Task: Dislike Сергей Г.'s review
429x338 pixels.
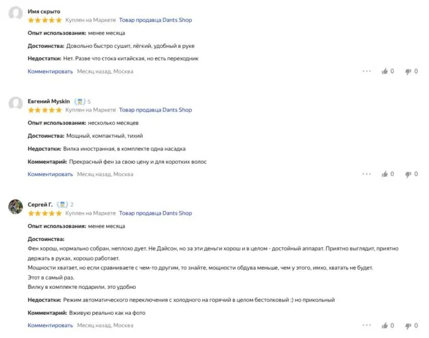Action: click(x=409, y=325)
